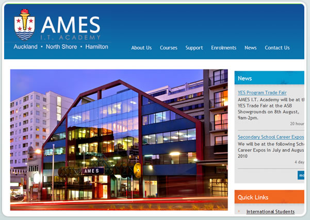Select News in the top navigation
Image resolution: width=310 pixels, height=220 pixels.
point(251,48)
